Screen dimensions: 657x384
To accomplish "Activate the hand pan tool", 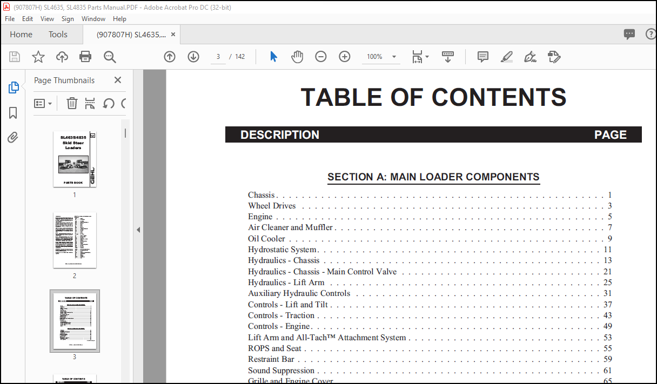I will click(x=297, y=57).
